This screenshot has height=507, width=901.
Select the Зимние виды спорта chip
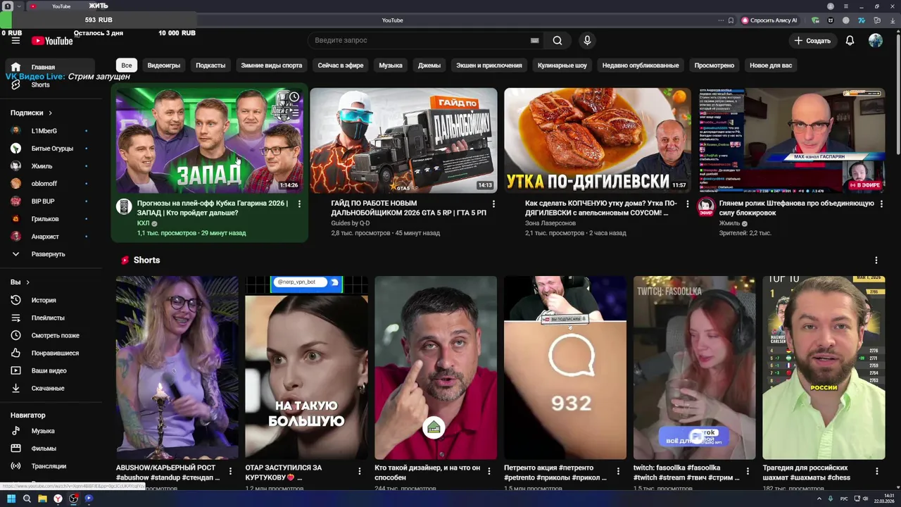[272, 65]
